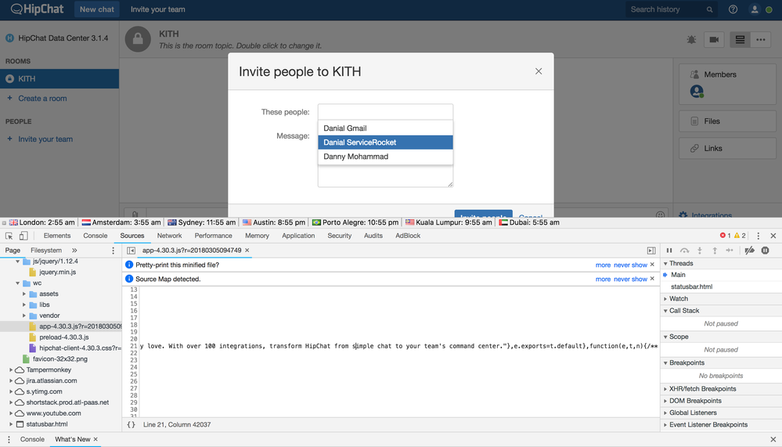Open the Memory tab
Image resolution: width=782 pixels, height=447 pixels.
[257, 236]
